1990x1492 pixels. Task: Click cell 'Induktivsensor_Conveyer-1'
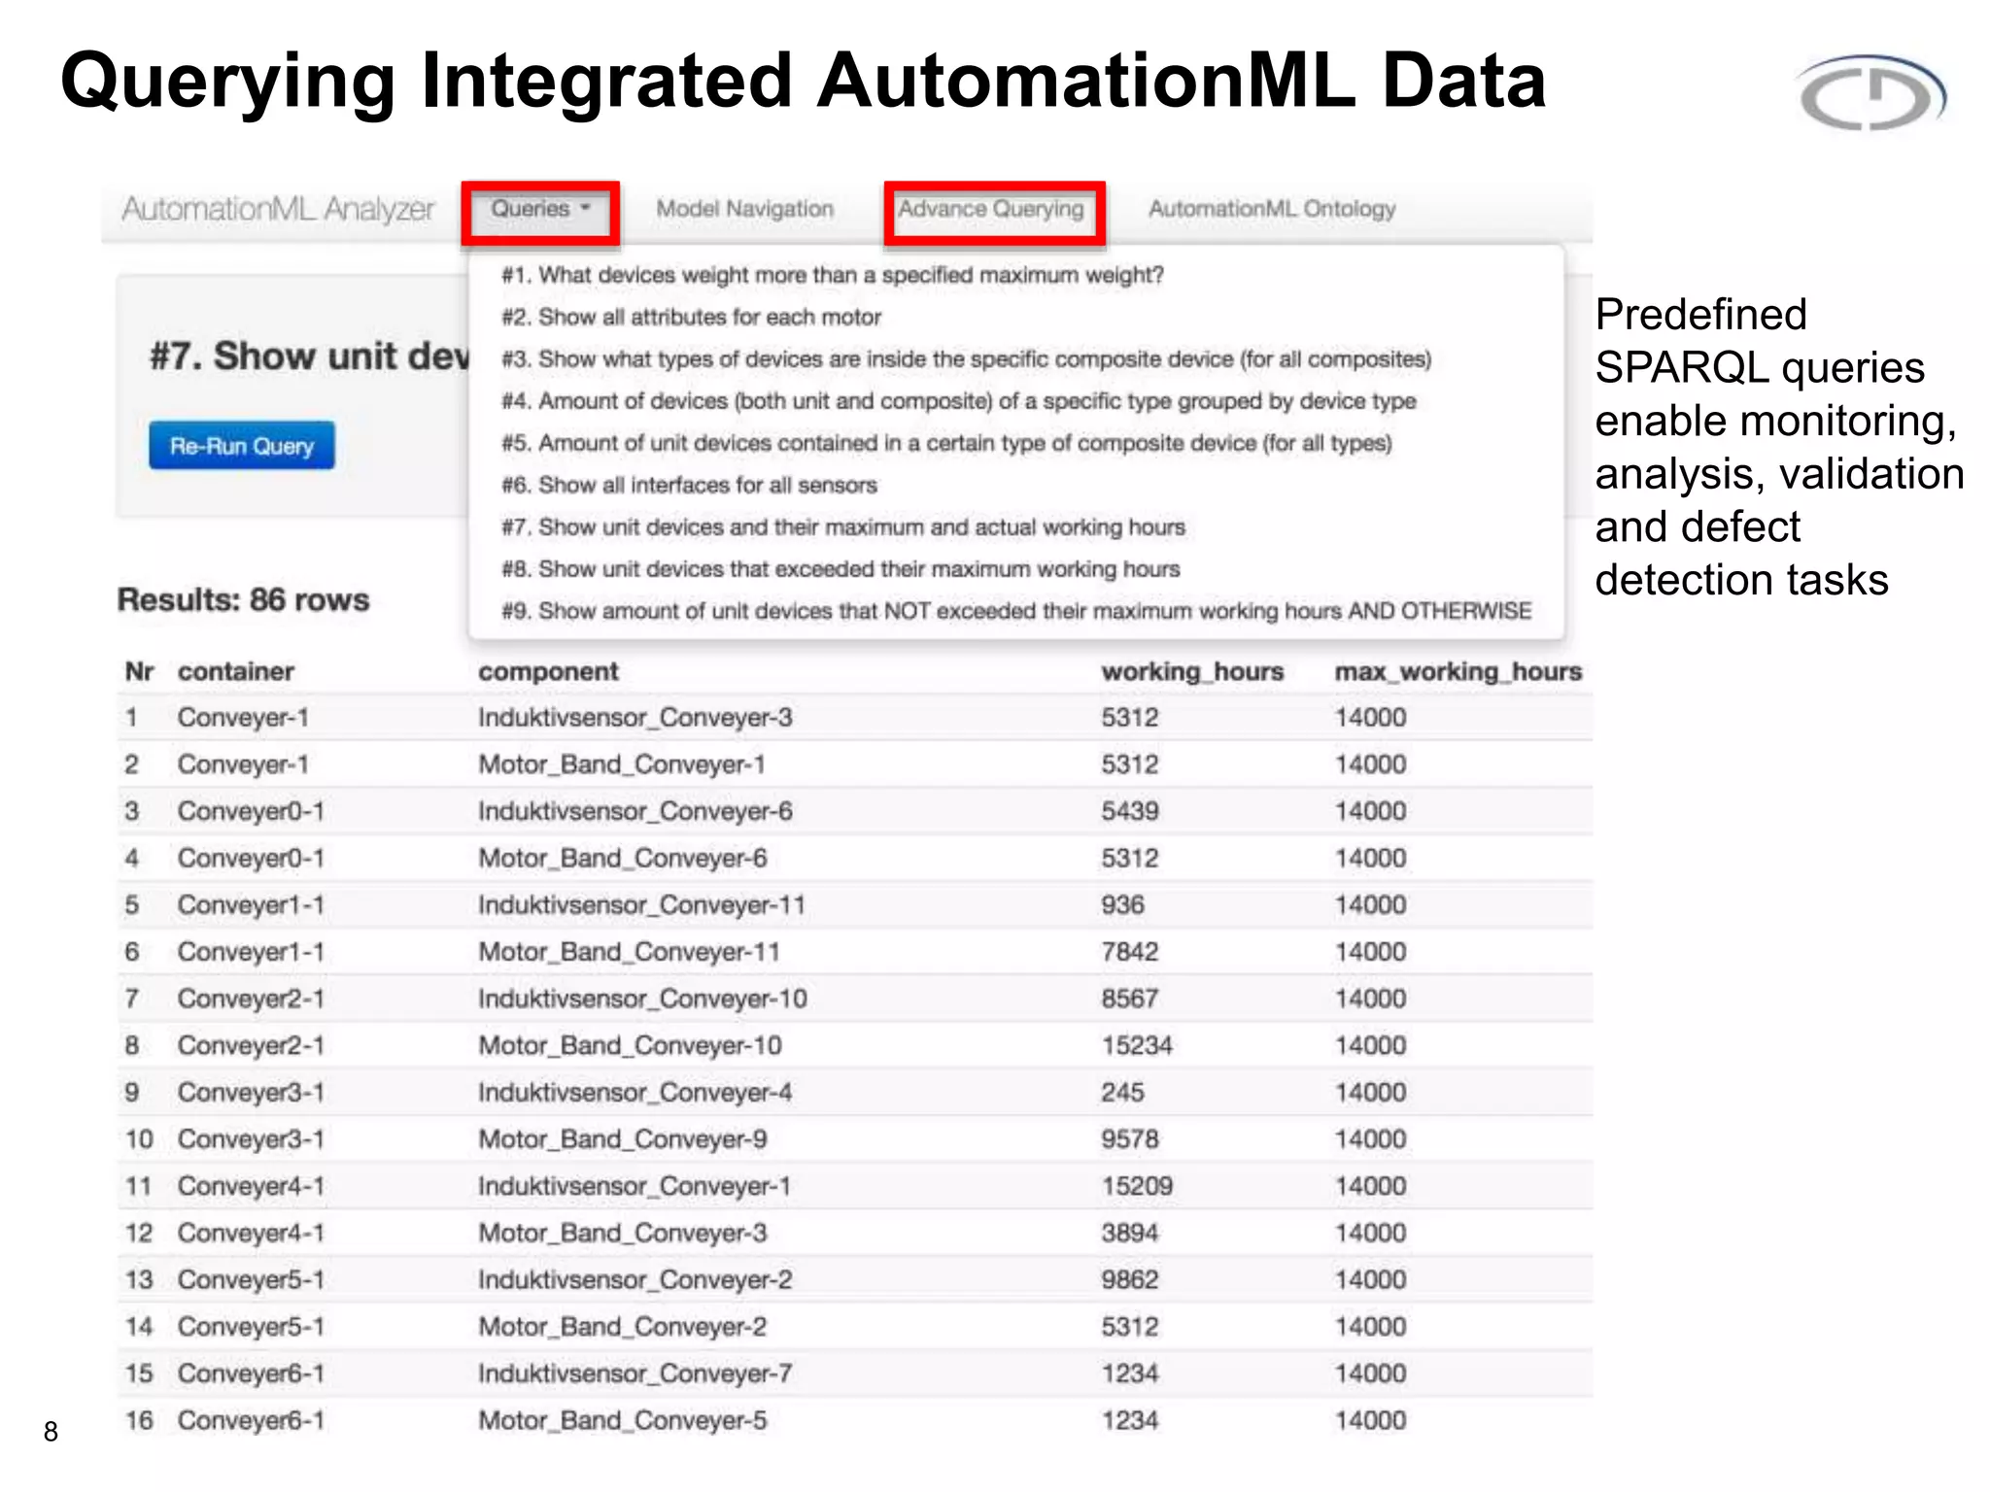(635, 1186)
